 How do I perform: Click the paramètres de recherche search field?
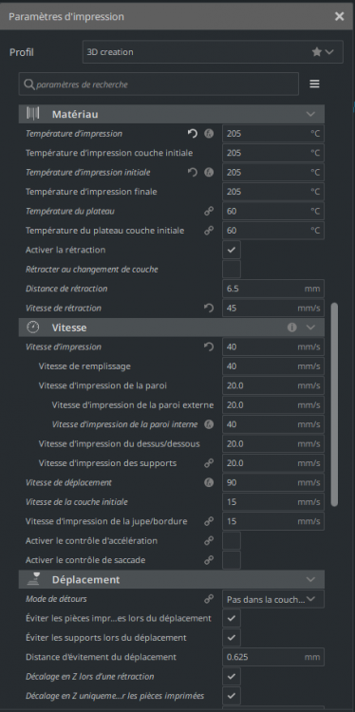point(159,84)
